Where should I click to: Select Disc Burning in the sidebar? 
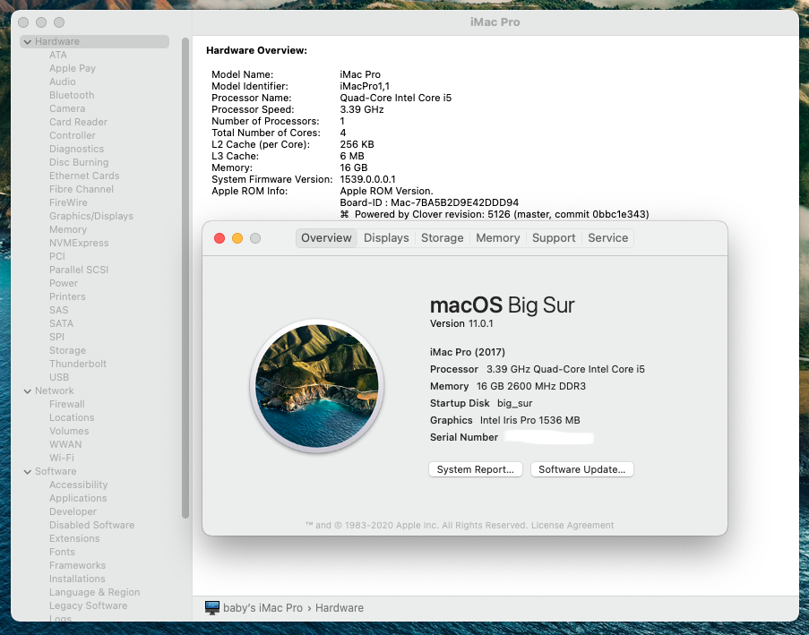[x=79, y=162]
